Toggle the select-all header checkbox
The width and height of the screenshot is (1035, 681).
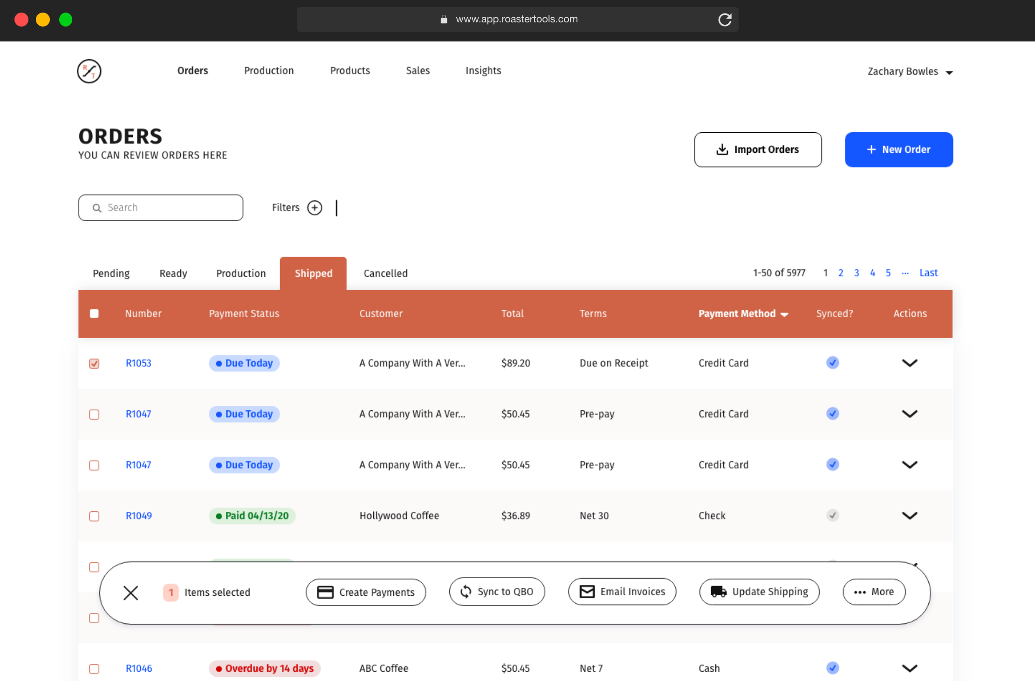click(94, 313)
